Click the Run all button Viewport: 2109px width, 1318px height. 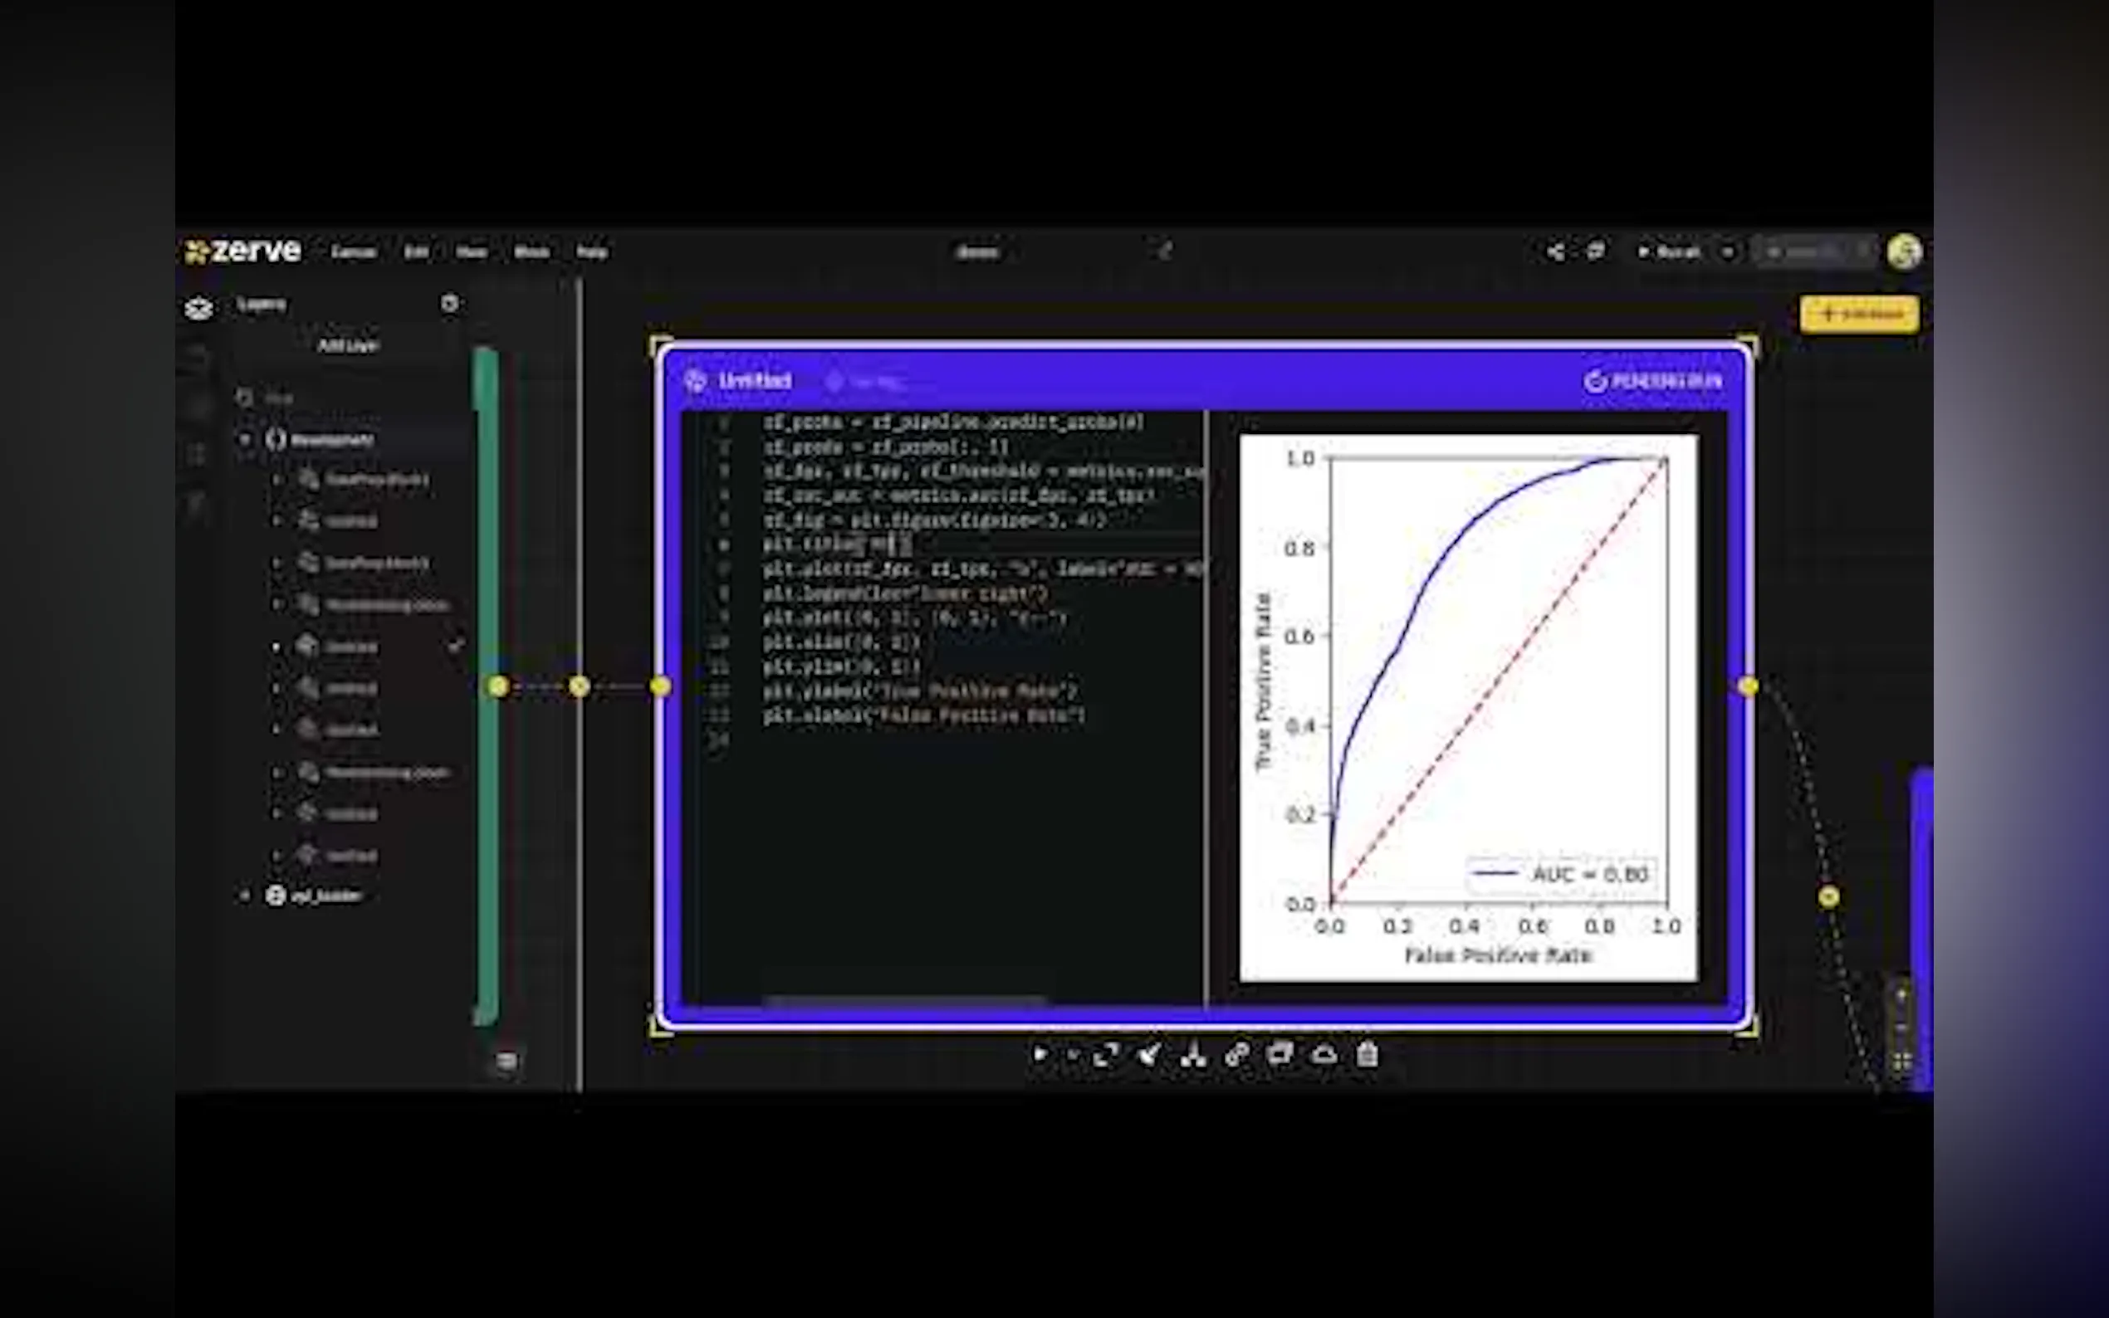tap(1670, 252)
